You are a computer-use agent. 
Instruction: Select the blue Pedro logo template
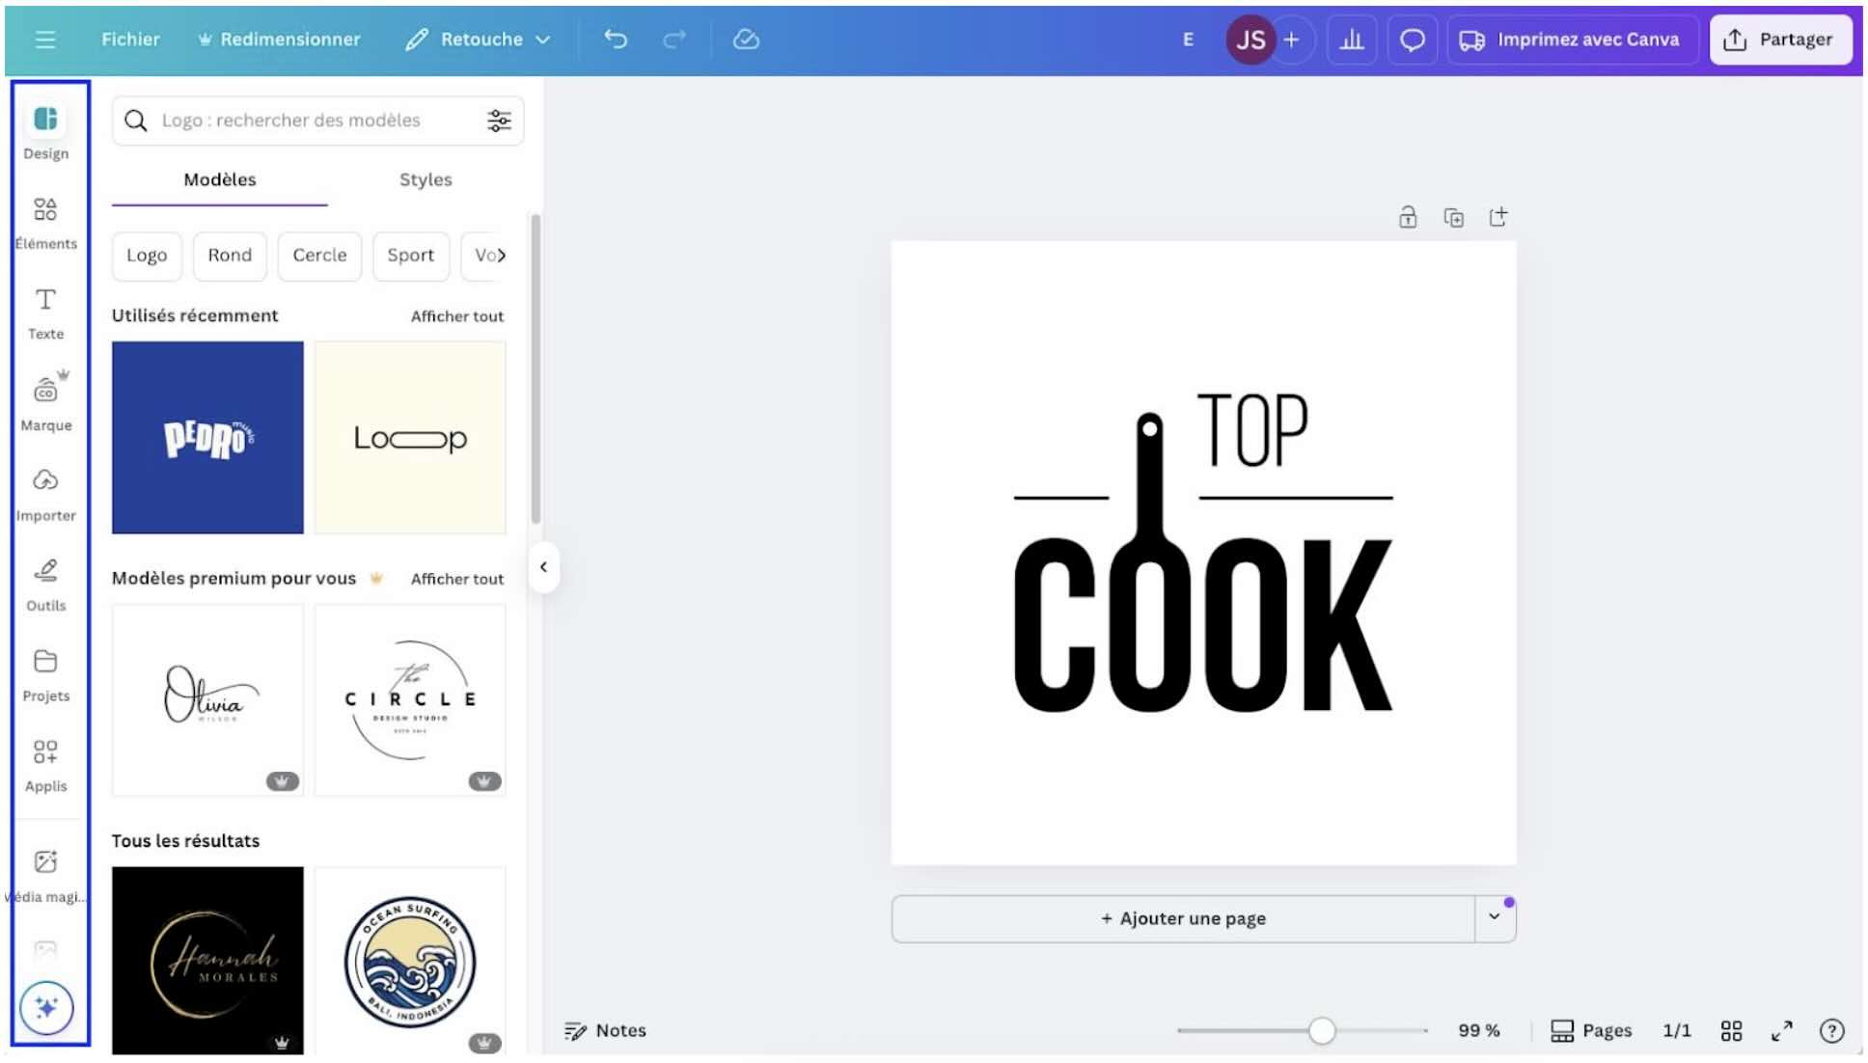point(207,437)
